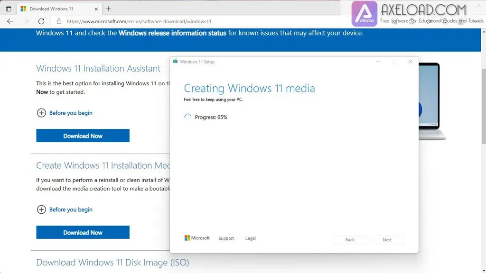The height and width of the screenshot is (273, 486).
Task: Select the Download Windows 11 browser tab
Action: coord(59,9)
